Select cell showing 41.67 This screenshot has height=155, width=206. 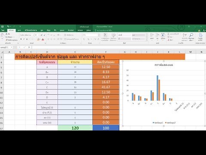coord(106,87)
